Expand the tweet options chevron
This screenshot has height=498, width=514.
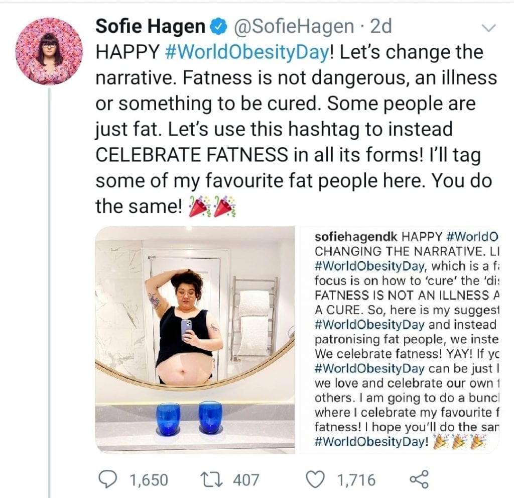(x=488, y=29)
